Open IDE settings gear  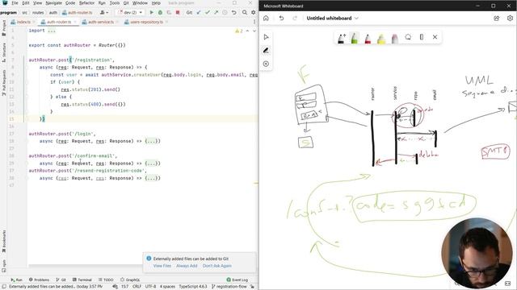click(253, 13)
